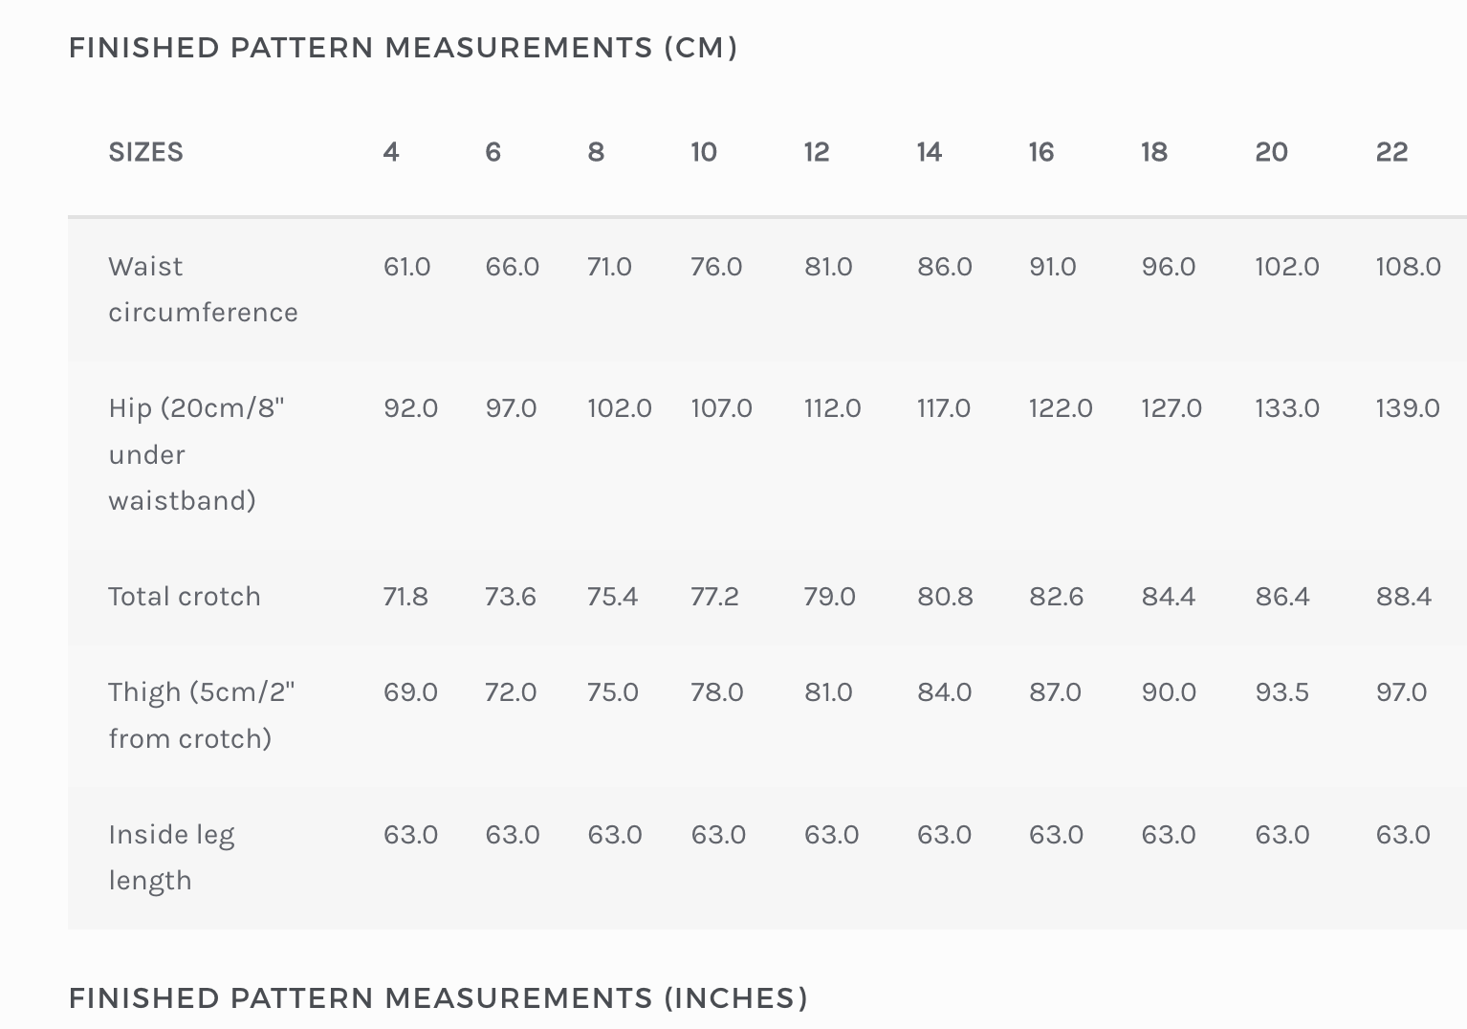Click Finished Pattern Measurements (CM) heading
The image size is (1467, 1029).
(404, 48)
